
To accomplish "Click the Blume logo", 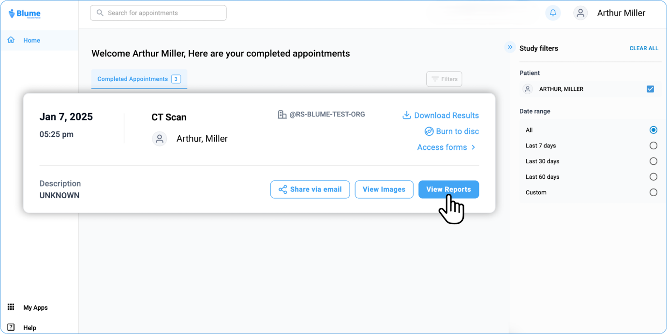I will click(25, 14).
